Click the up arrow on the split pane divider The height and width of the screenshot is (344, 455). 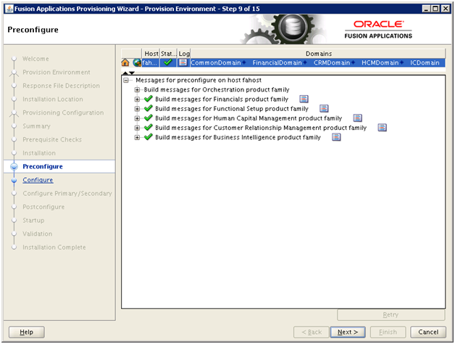point(125,73)
